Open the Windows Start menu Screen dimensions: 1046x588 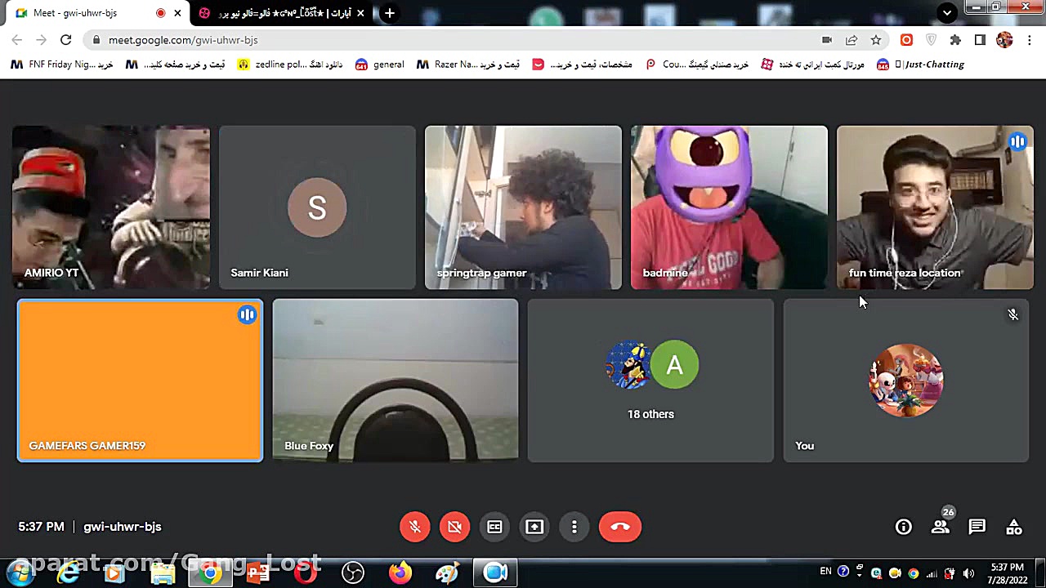19,573
